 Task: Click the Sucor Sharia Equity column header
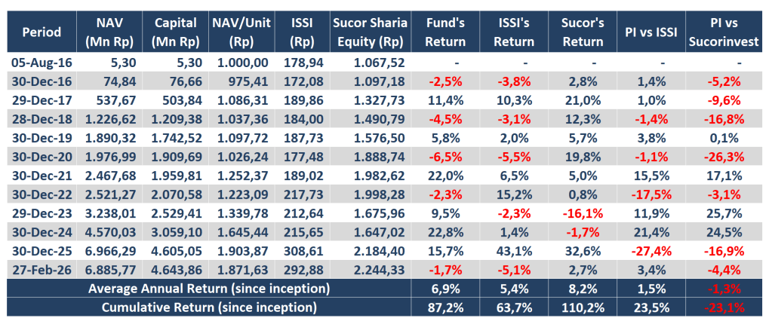point(368,32)
